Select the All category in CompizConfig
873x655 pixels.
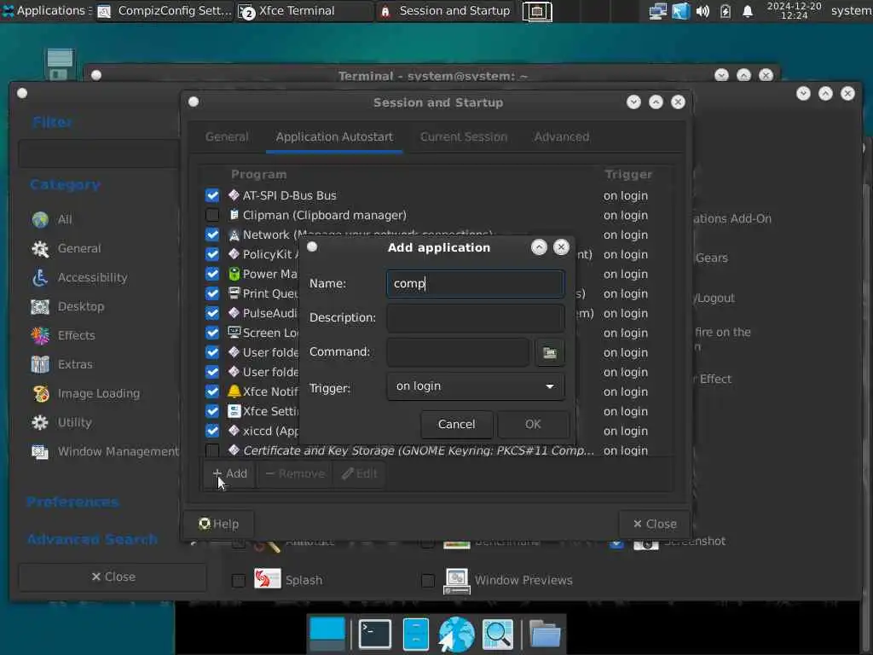(x=40, y=219)
